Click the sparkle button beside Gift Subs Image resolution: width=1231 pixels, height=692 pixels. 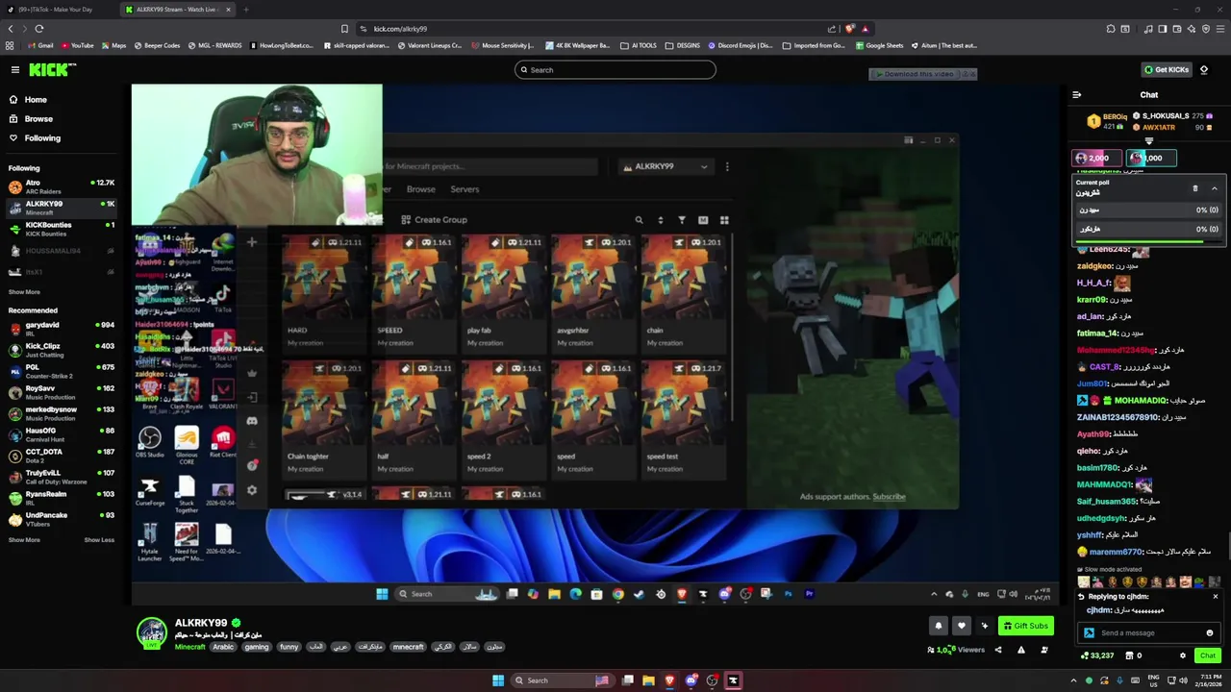(x=984, y=626)
